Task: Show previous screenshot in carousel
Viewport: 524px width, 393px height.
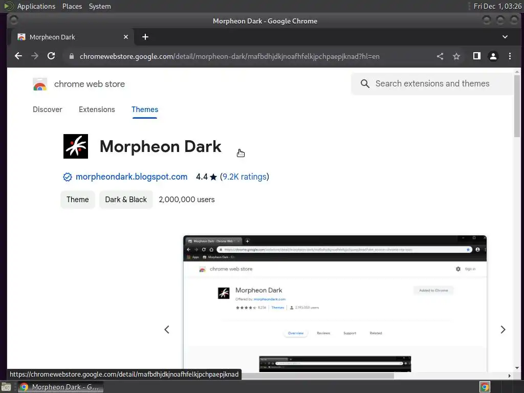Action: coord(167,330)
